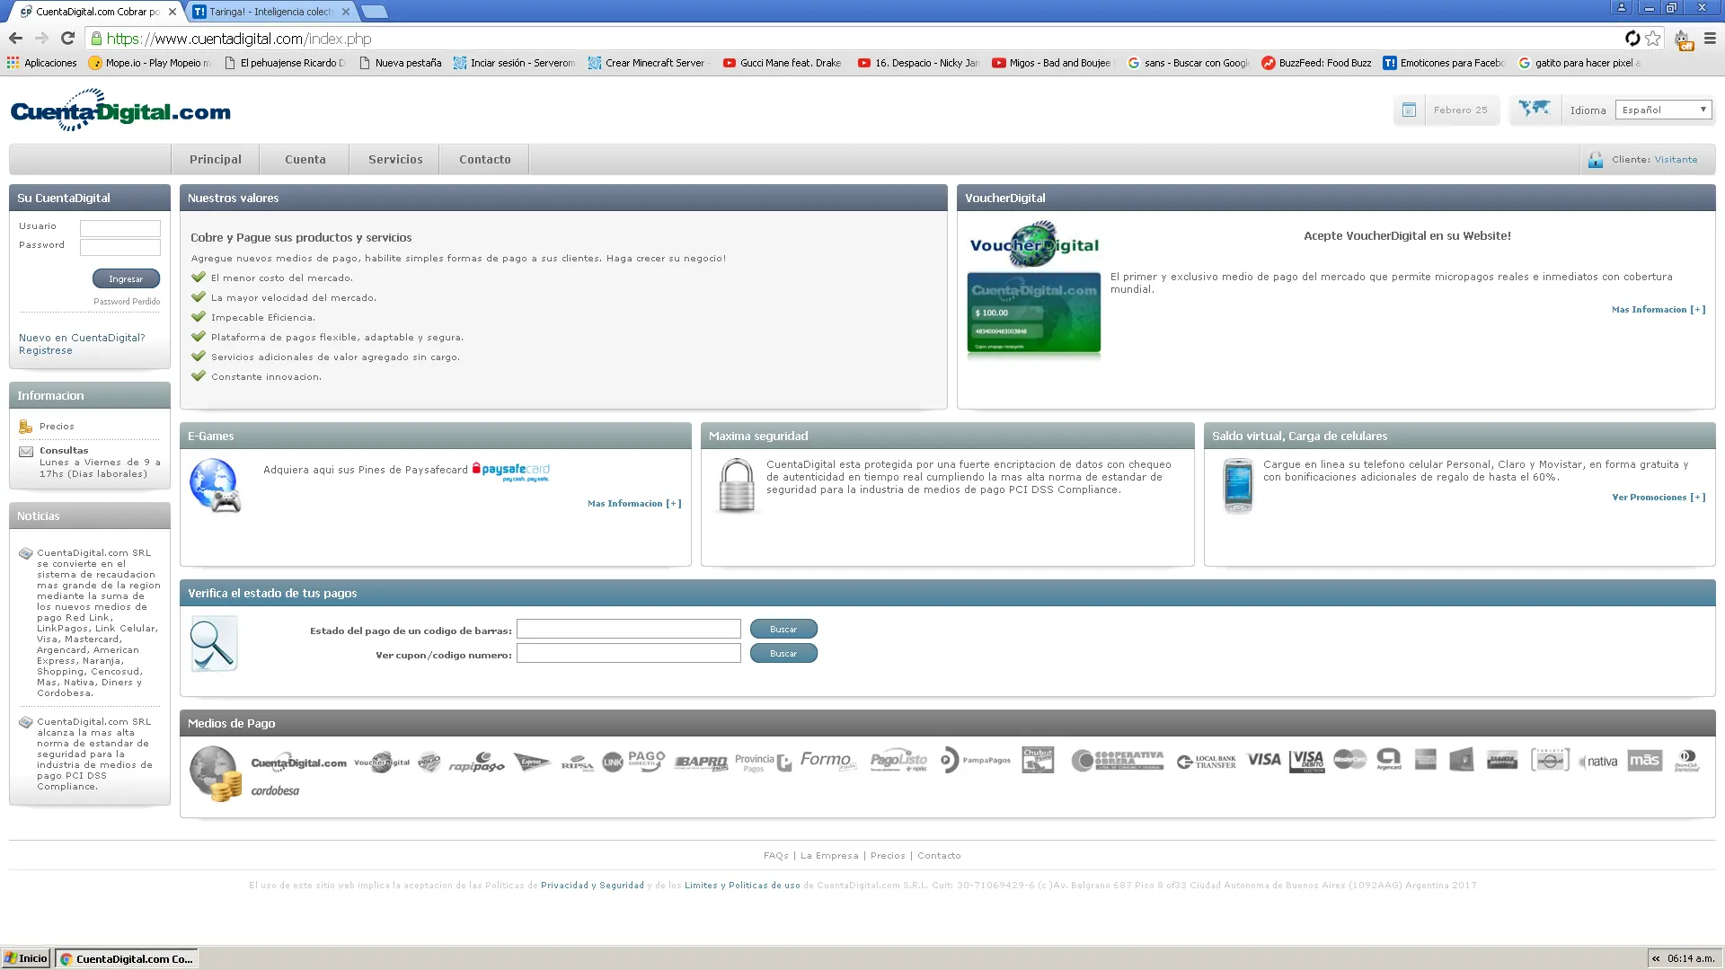Click the codigo de barras input field
Image resolution: width=1725 pixels, height=970 pixels.
(629, 629)
